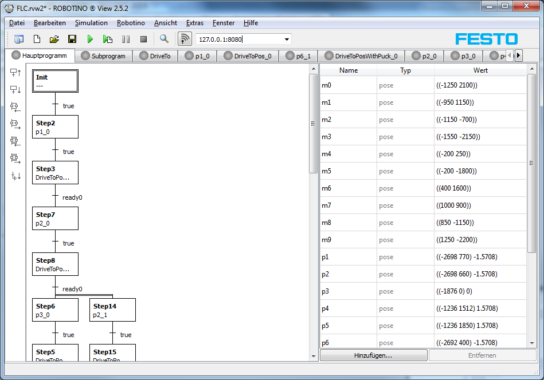The height and width of the screenshot is (380, 544).
Task: Click the variable table vertical scrollbar
Action: 531,163
